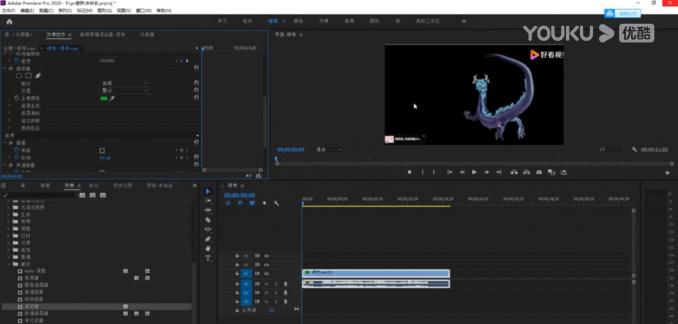Step forward one frame

click(x=487, y=172)
